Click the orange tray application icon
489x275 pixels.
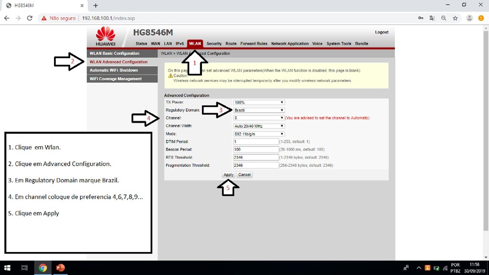tap(427, 268)
